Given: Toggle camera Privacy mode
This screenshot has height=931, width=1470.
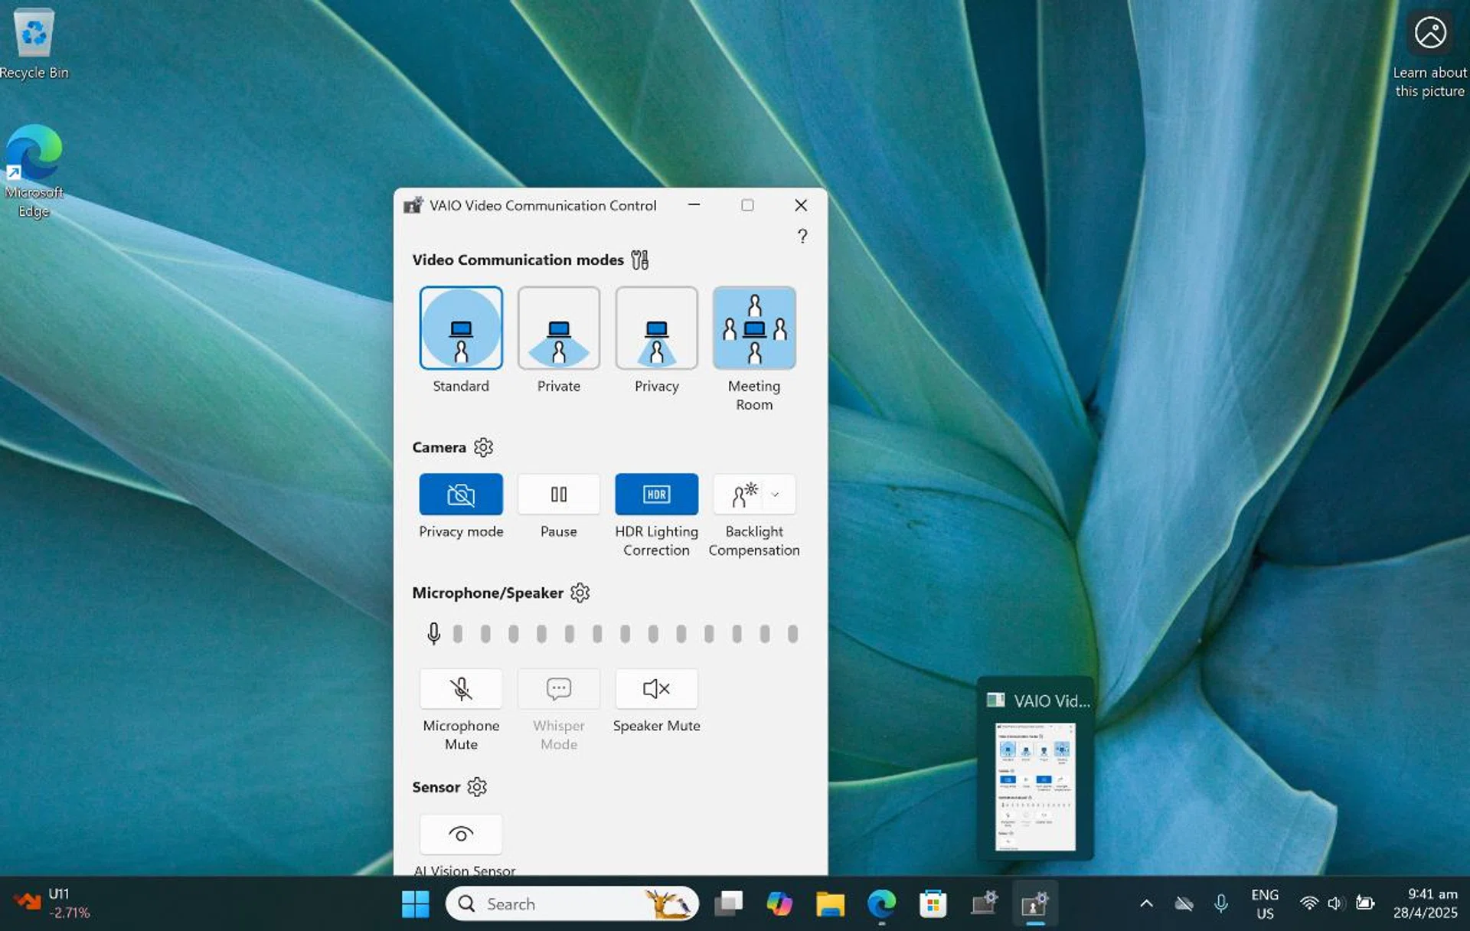Looking at the screenshot, I should point(460,494).
